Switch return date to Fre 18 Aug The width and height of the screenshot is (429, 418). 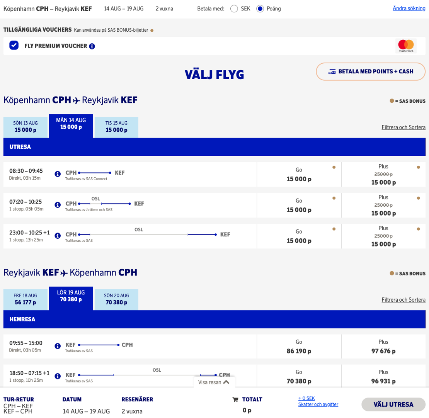pyautogui.click(x=26, y=299)
